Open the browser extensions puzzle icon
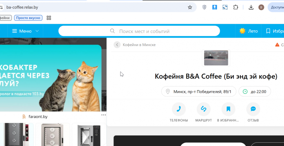Screen dimensions: 284x146 (x=236, y=7)
